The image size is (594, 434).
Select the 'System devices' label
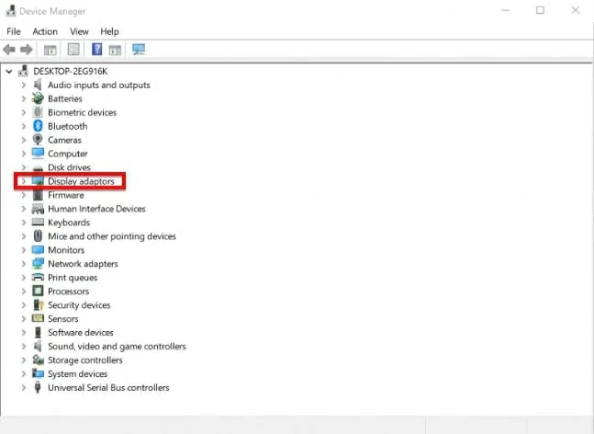78,373
